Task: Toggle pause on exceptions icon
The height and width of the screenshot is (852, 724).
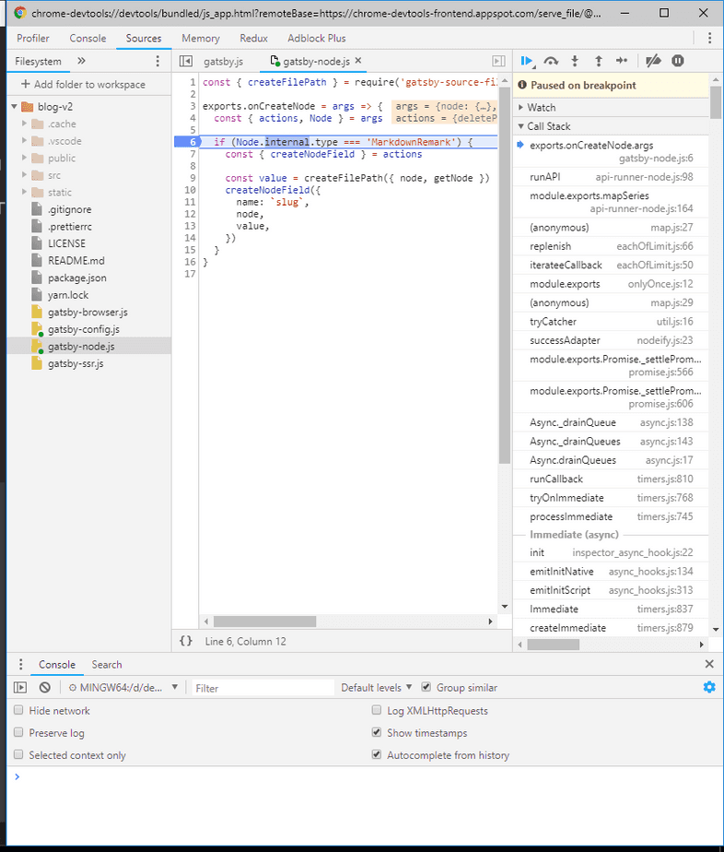Action: coord(678,61)
